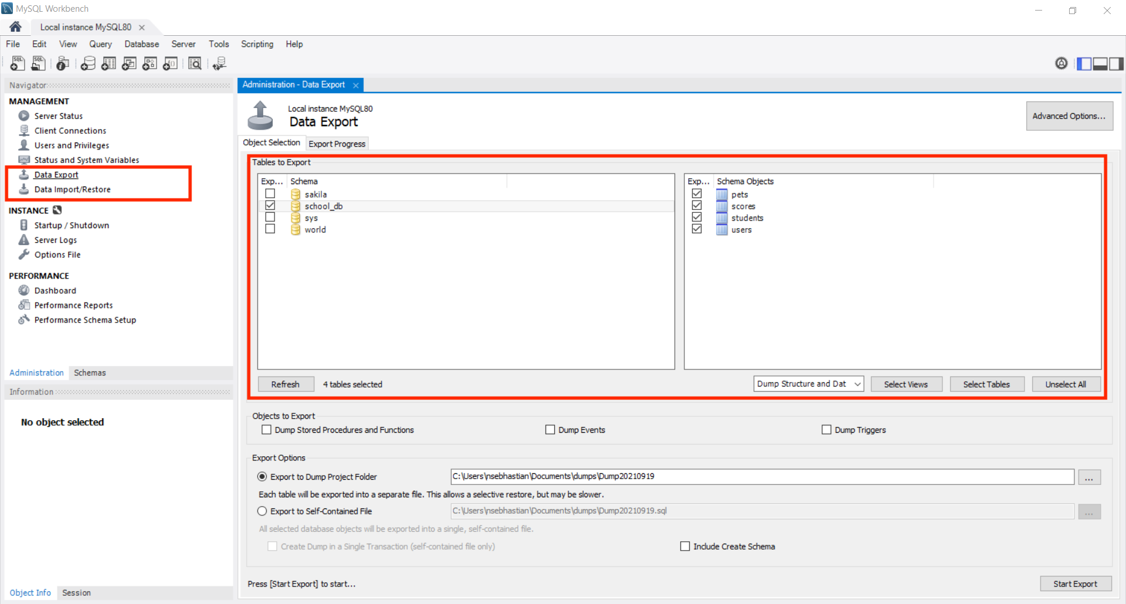Create a new schema using toolbar icon
The image size is (1126, 604).
88,63
